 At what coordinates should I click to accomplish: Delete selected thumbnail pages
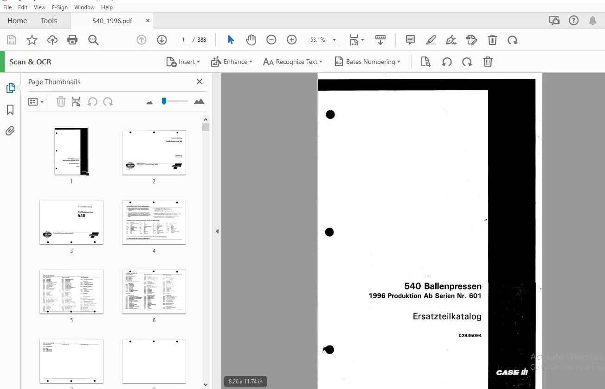tap(61, 102)
